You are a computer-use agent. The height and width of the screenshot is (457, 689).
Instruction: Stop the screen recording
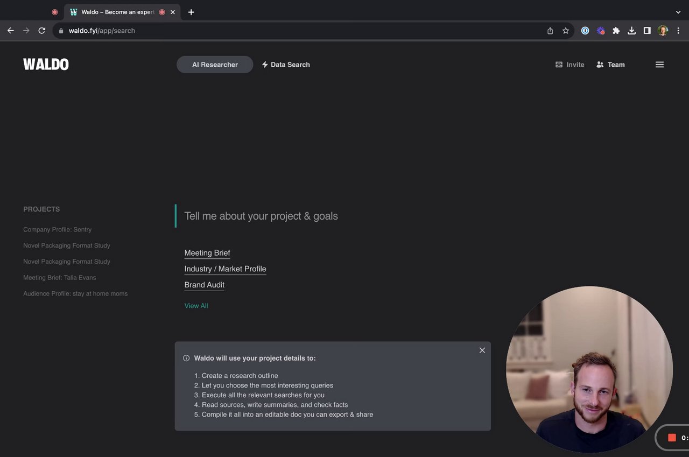pyautogui.click(x=672, y=438)
